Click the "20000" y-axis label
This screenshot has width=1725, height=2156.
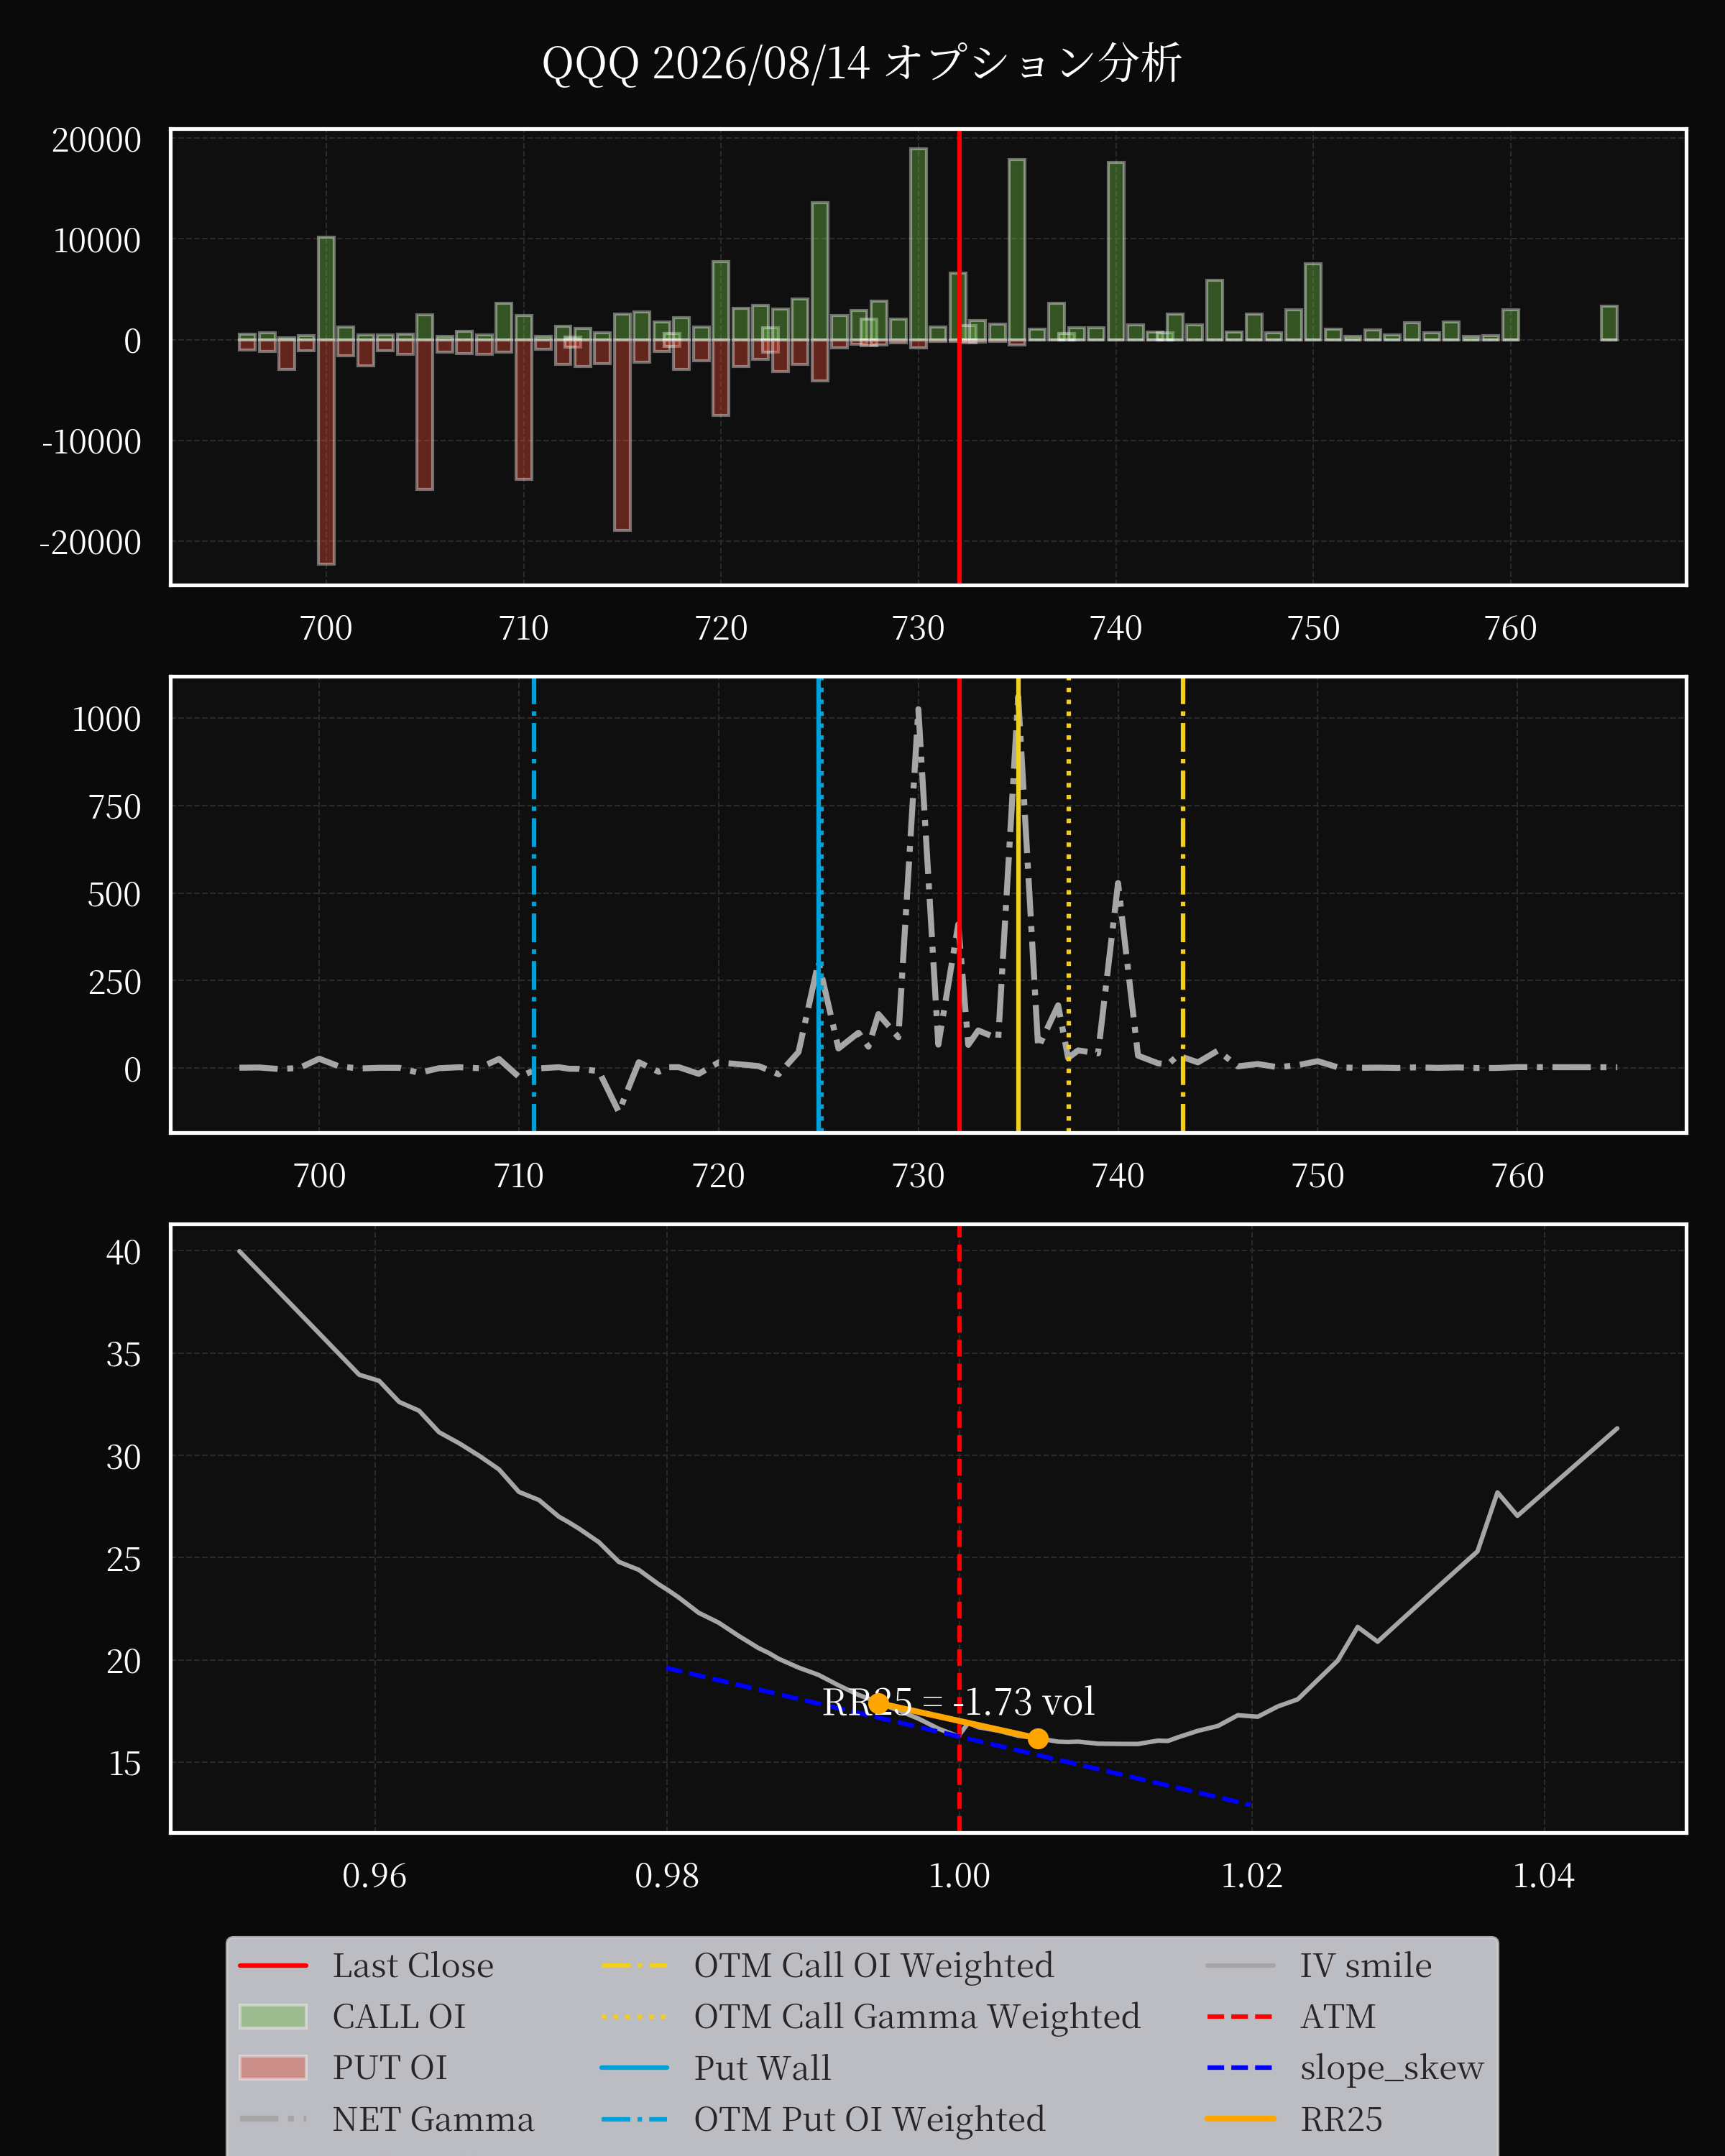click(x=97, y=140)
